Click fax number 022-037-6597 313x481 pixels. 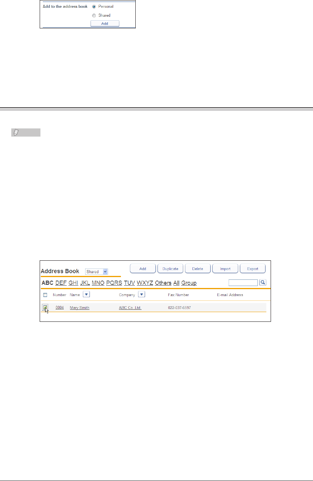click(x=179, y=308)
